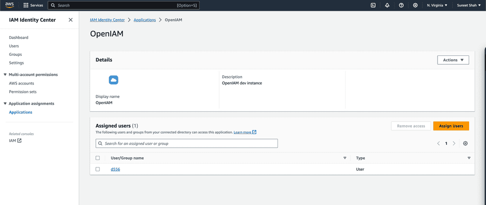The image size is (486, 205).
Task: Close the IAM Identity Center sidebar
Action: click(x=70, y=20)
